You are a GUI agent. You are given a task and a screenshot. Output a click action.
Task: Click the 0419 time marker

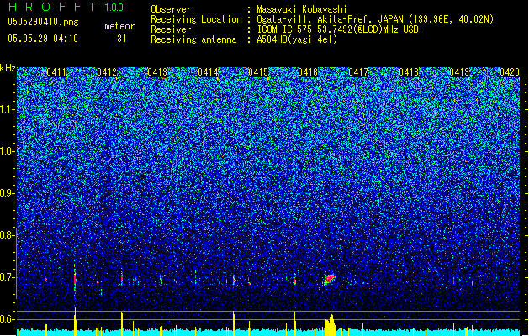[459, 72]
